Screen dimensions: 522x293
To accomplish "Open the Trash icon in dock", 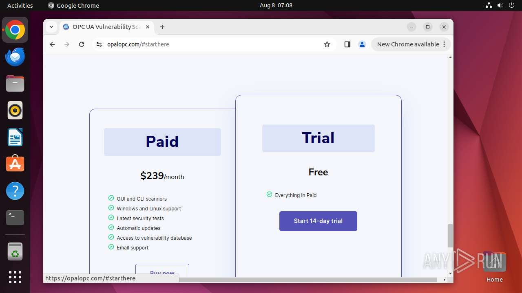I will click(x=15, y=251).
